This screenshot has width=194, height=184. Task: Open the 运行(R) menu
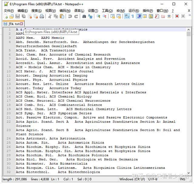(x=134, y=11)
